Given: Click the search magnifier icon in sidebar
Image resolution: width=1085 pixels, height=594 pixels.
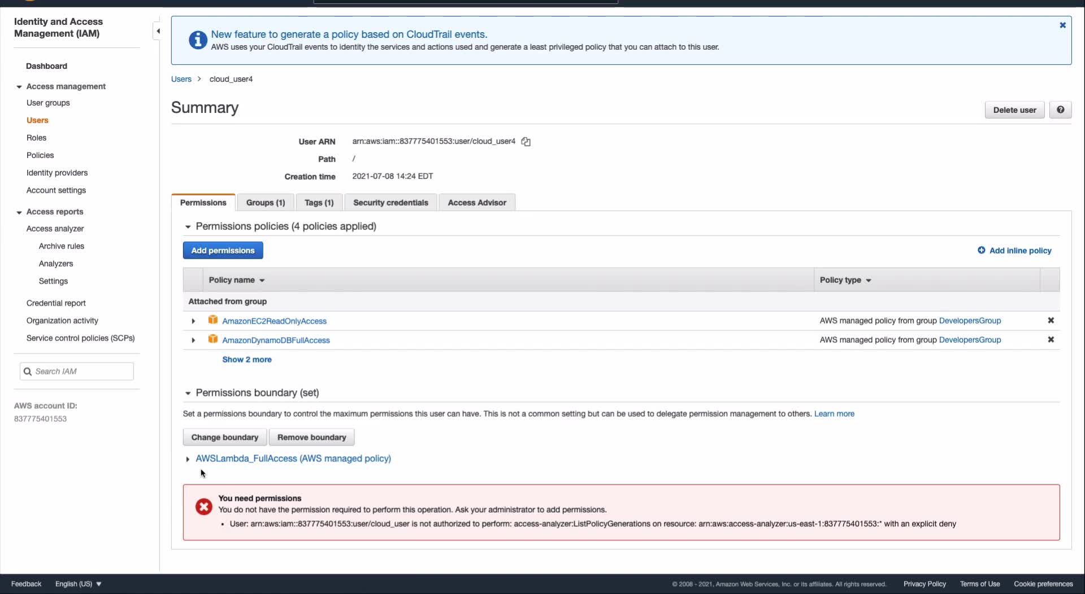Looking at the screenshot, I should pyautogui.click(x=27, y=372).
